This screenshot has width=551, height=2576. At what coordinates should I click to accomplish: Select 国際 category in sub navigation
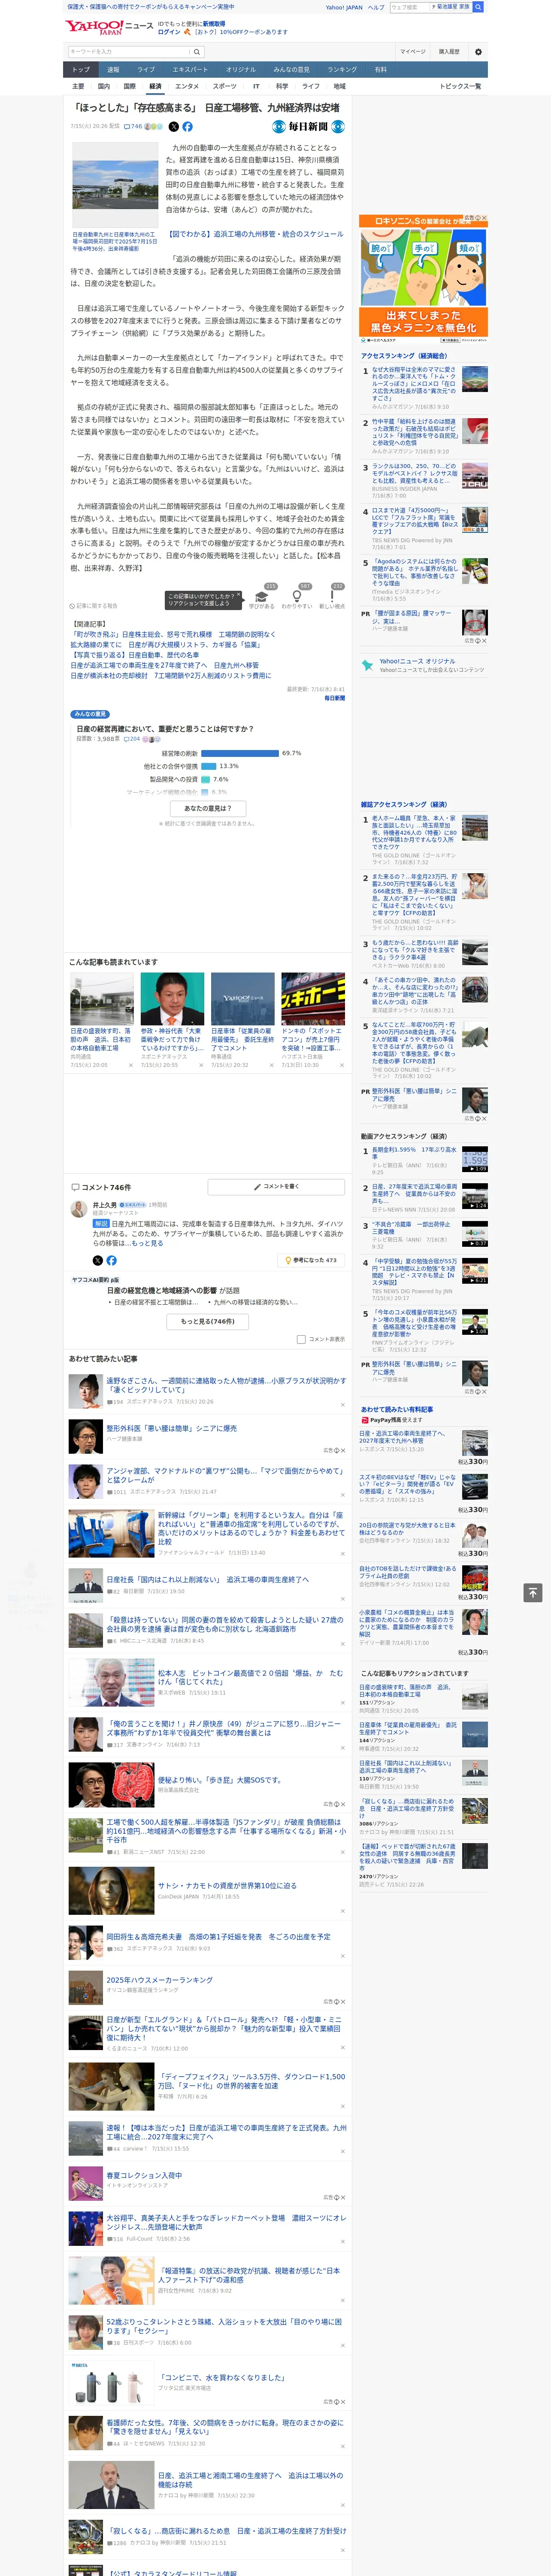[x=129, y=87]
